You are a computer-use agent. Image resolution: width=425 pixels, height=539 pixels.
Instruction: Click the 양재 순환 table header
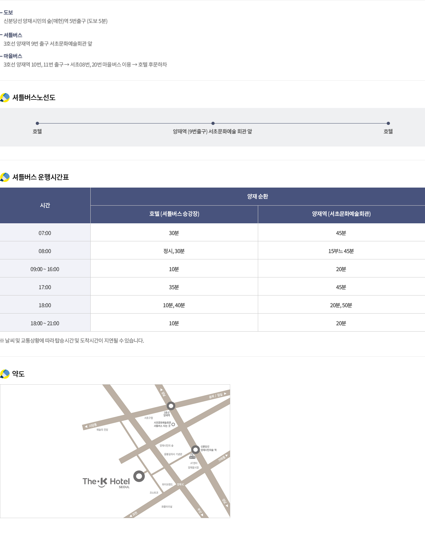pos(257,196)
